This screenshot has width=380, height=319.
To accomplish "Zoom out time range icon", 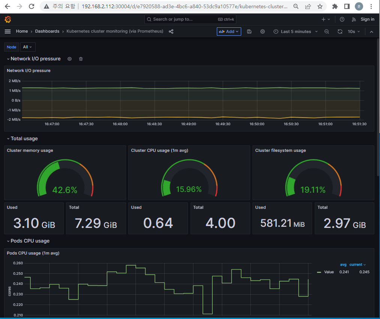I will (x=327, y=31).
